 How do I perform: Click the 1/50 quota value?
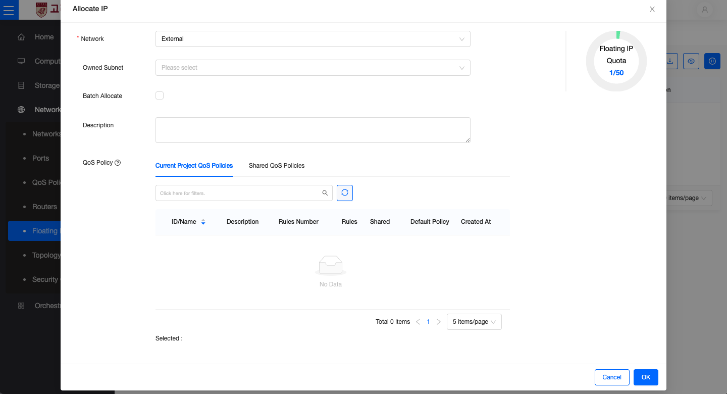point(616,73)
